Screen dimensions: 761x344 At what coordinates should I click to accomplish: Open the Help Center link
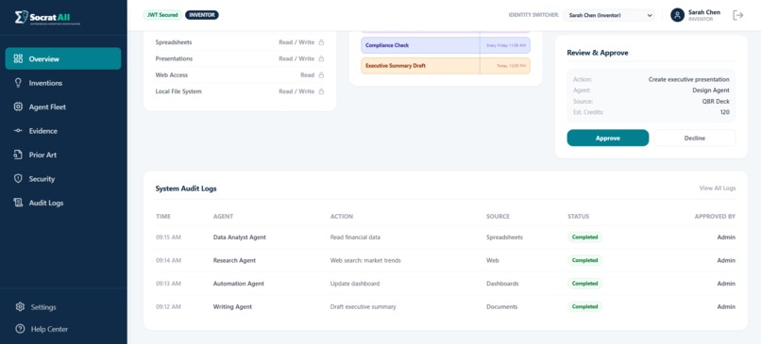[x=63, y=329]
